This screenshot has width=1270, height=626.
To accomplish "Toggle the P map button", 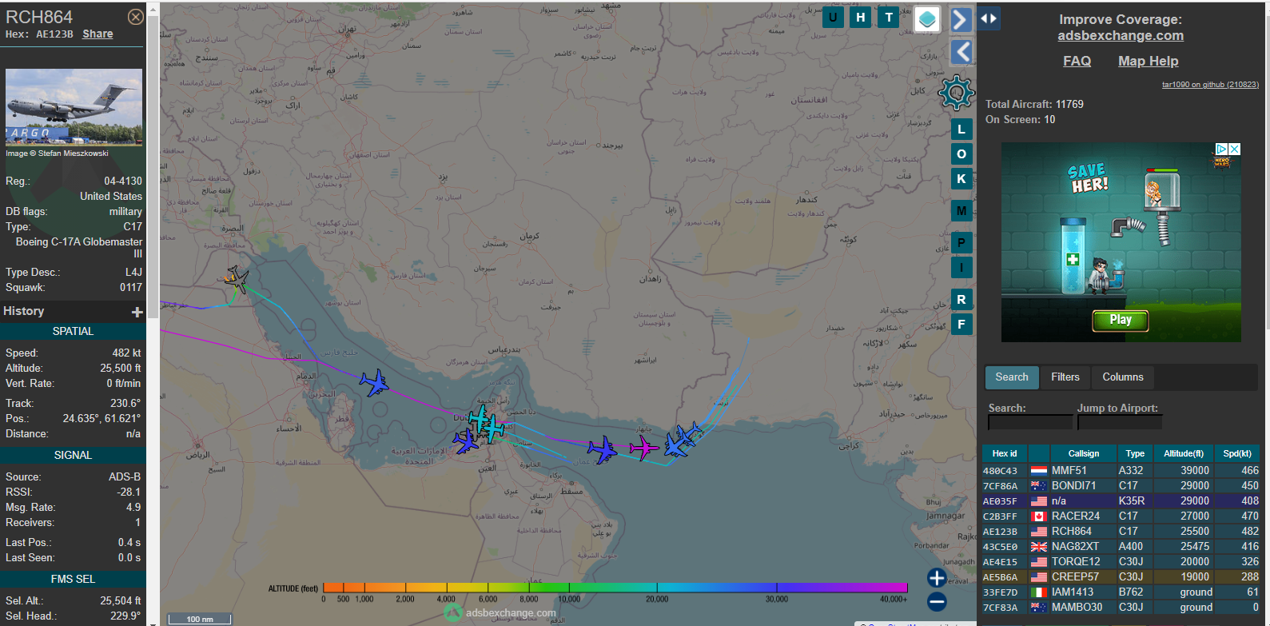I will coord(961,243).
